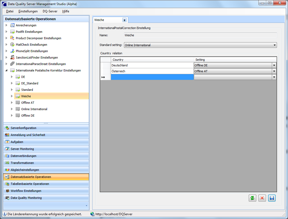Open the Datensatzbasierte Operationen section
The width and height of the screenshot is (288, 219).
(x=46, y=177)
